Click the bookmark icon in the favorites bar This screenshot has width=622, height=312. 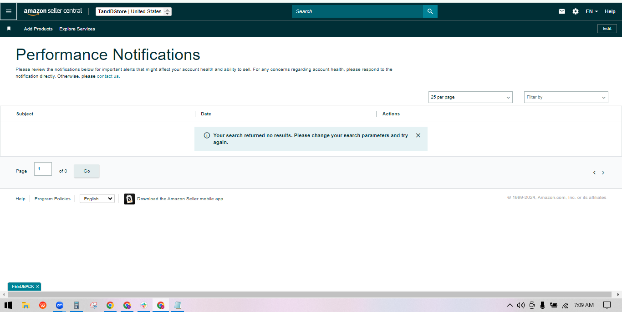(x=9, y=29)
